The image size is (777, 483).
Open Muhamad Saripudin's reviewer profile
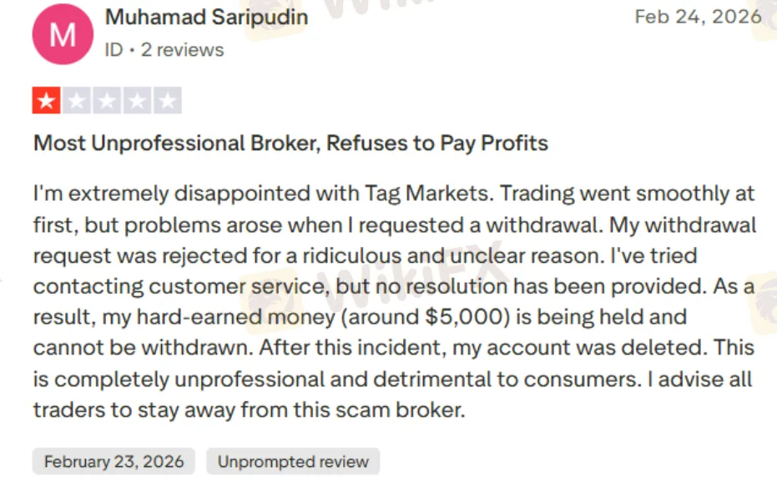pyautogui.click(x=206, y=17)
